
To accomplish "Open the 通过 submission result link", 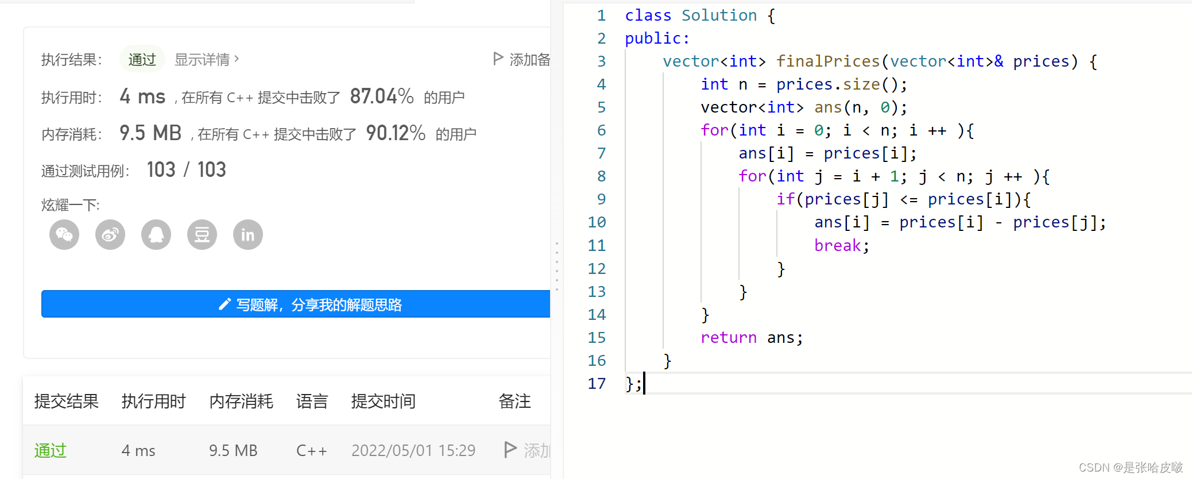I will tap(51, 450).
